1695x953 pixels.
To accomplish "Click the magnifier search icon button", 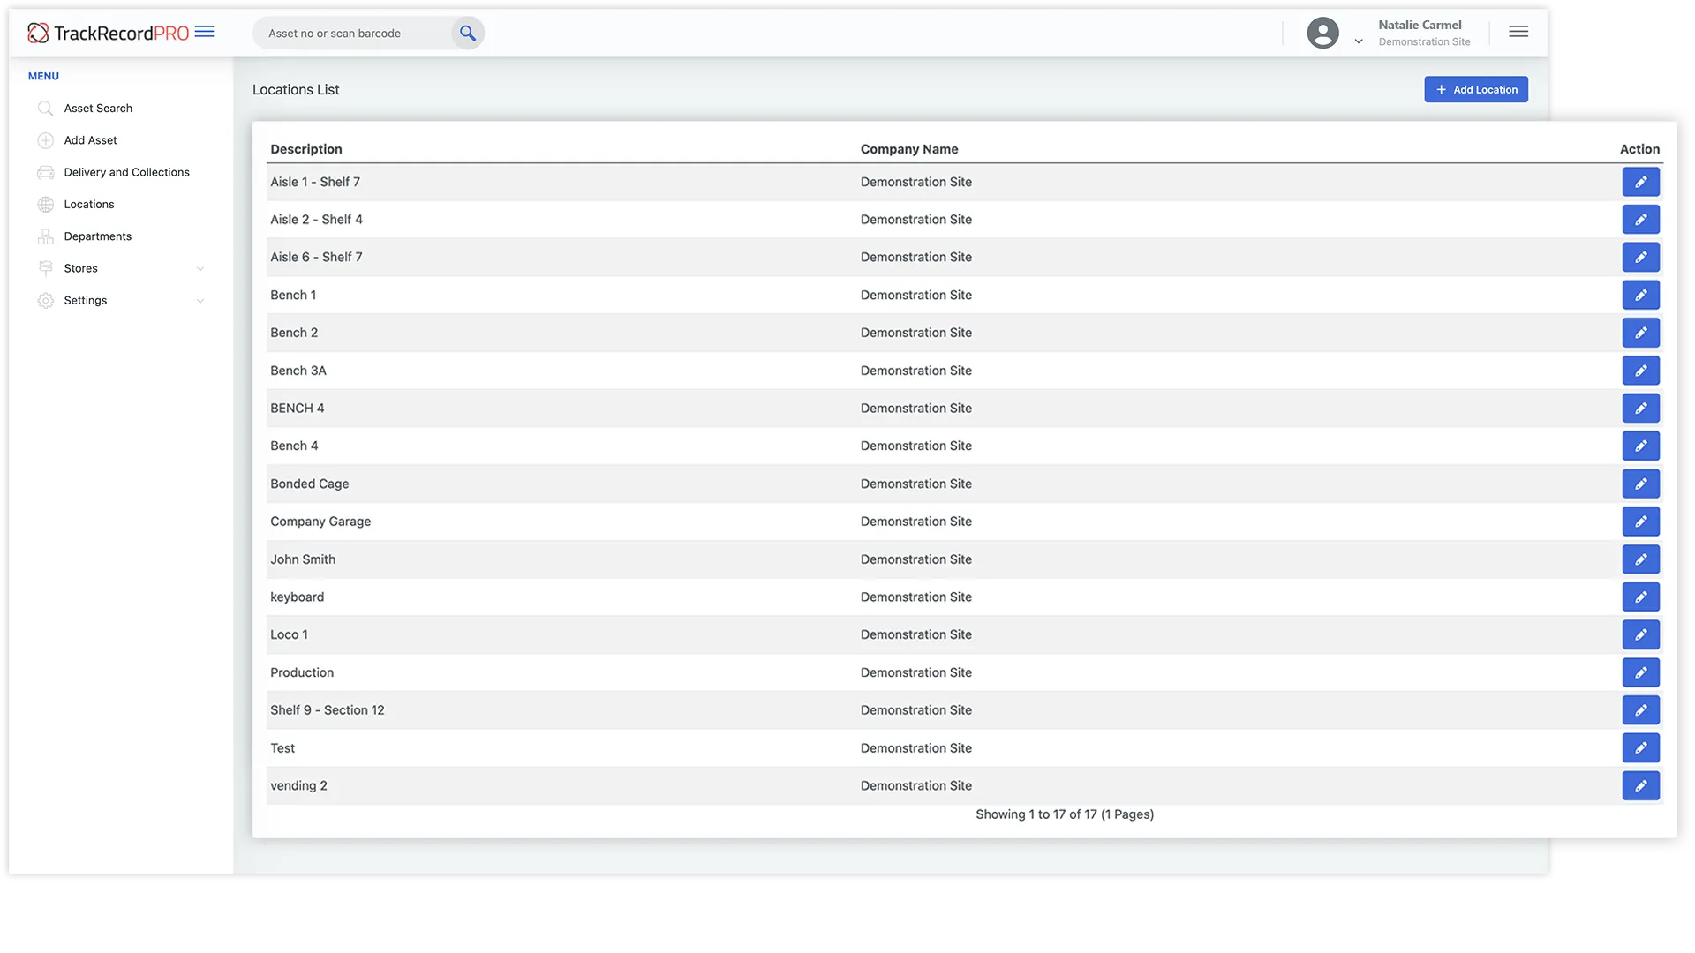I will (x=468, y=34).
